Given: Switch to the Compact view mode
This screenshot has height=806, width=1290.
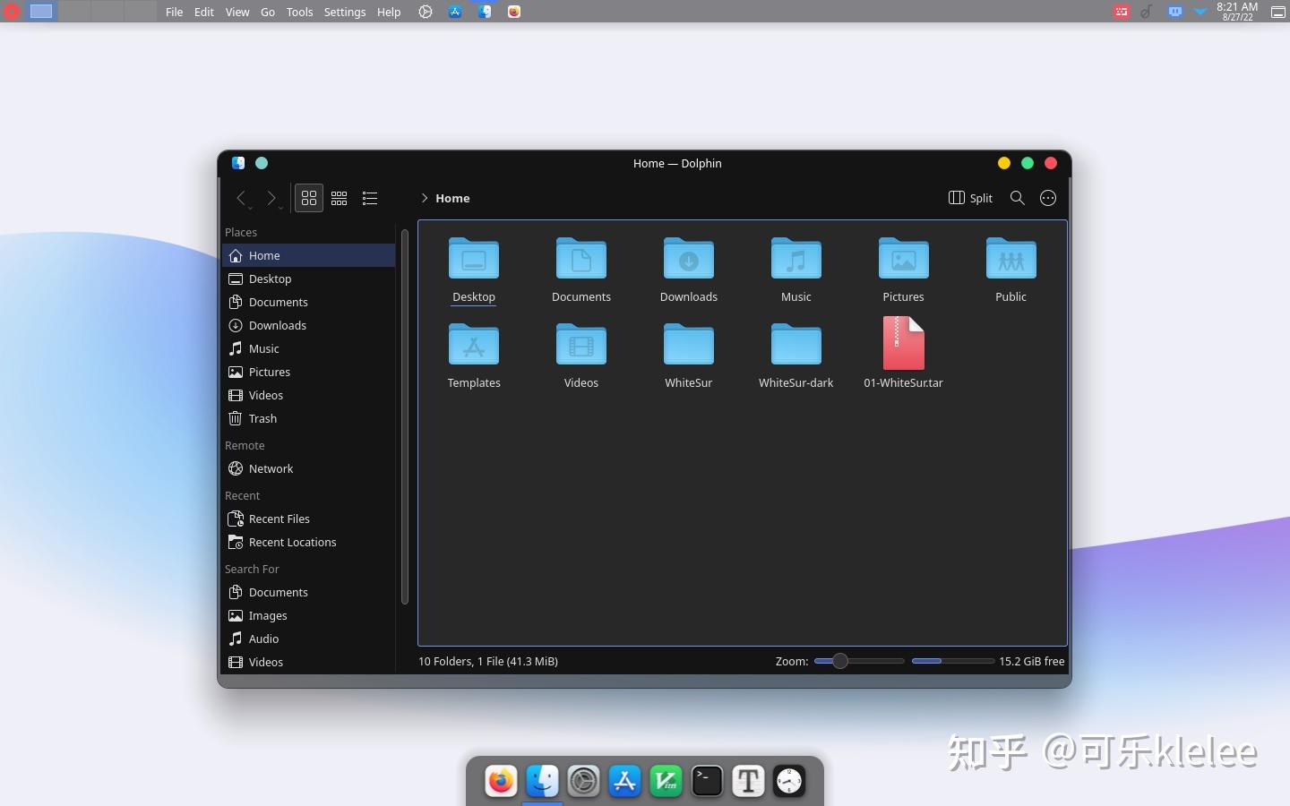Looking at the screenshot, I should pos(339,198).
